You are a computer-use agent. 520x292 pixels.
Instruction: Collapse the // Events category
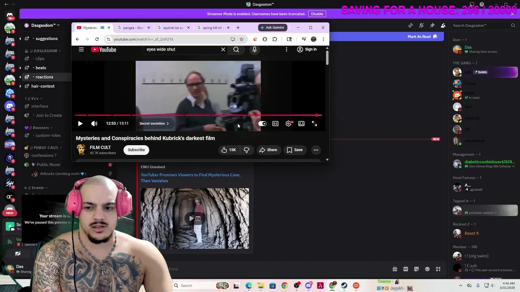pos(36,188)
